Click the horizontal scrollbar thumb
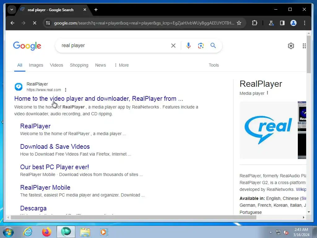 (x=133, y=217)
